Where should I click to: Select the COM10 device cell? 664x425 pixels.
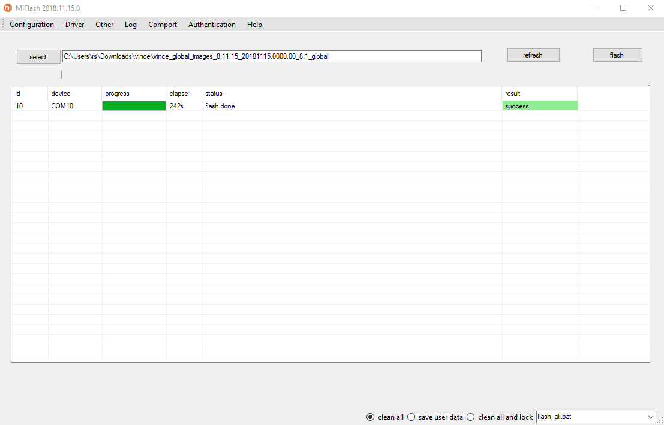click(x=75, y=106)
